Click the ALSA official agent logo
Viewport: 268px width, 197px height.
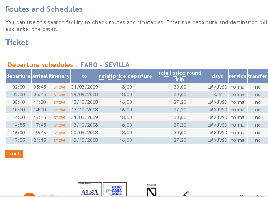[x=90, y=189]
